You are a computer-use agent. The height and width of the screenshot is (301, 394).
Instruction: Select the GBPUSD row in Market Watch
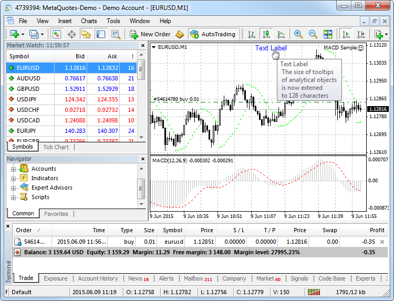pyautogui.click(x=28, y=89)
